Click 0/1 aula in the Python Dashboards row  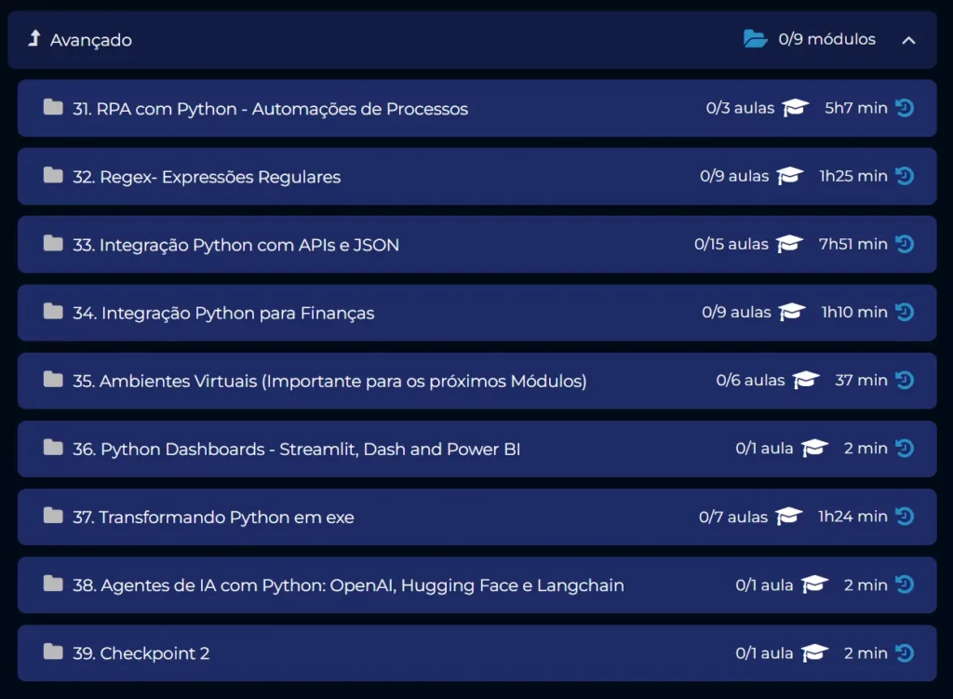765,448
